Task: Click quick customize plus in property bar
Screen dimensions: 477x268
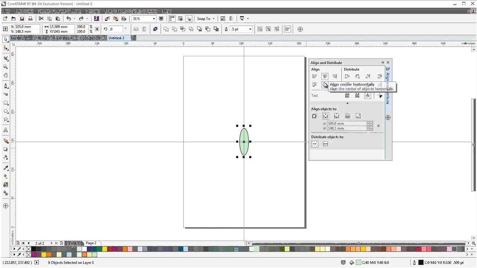Action: click(300, 29)
